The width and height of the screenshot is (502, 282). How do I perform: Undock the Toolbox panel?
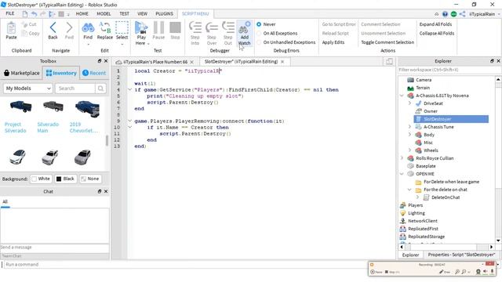coord(100,61)
